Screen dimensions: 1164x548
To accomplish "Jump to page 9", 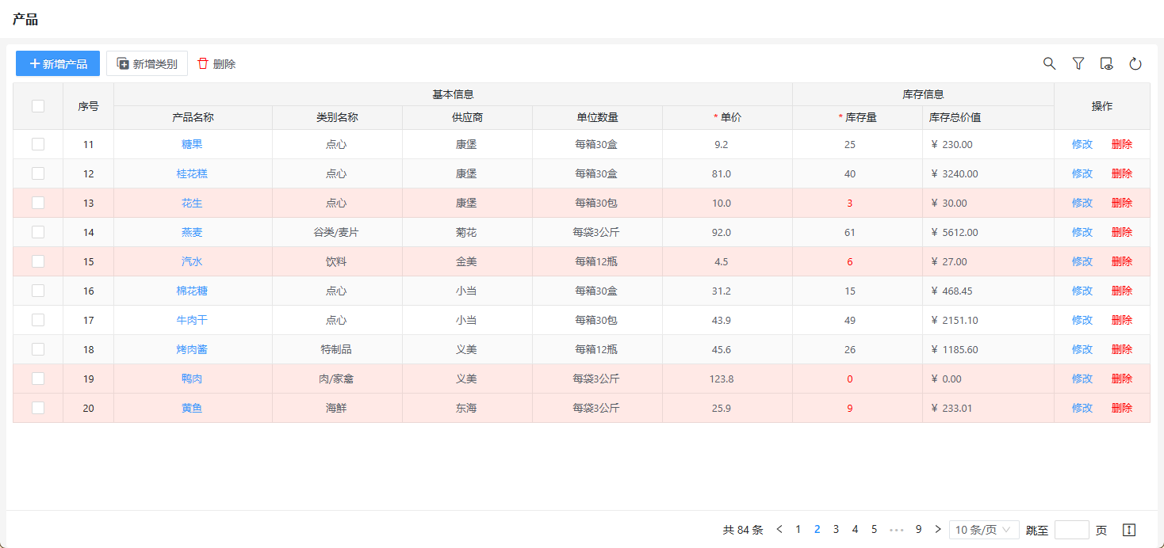I will pos(918,529).
